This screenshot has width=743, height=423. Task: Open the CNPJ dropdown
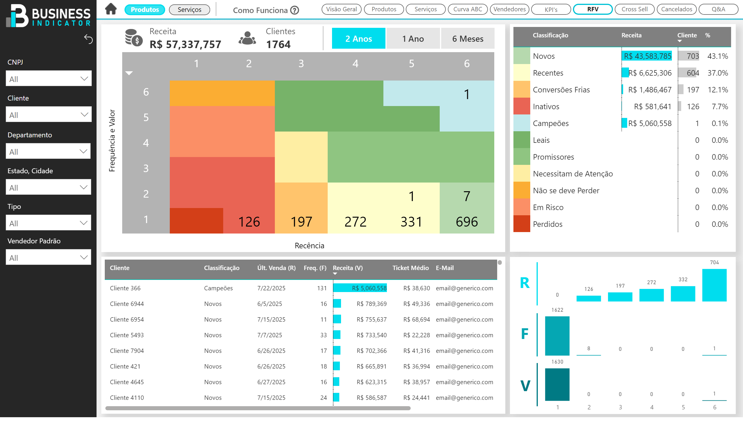[x=48, y=79]
